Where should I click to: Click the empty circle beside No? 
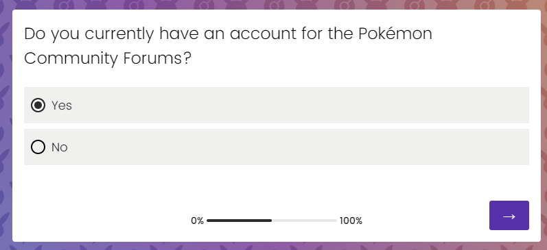click(x=38, y=147)
